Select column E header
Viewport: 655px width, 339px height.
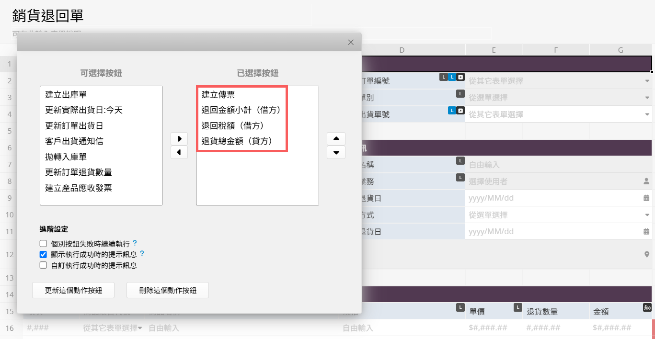494,50
